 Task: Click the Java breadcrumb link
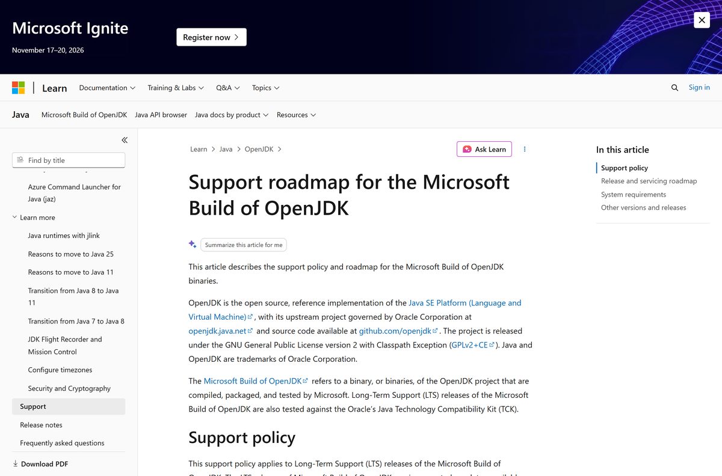coord(226,149)
